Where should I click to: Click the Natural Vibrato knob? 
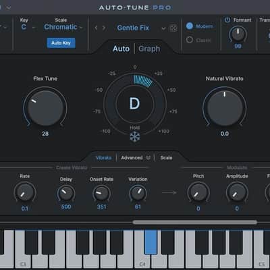(x=225, y=108)
